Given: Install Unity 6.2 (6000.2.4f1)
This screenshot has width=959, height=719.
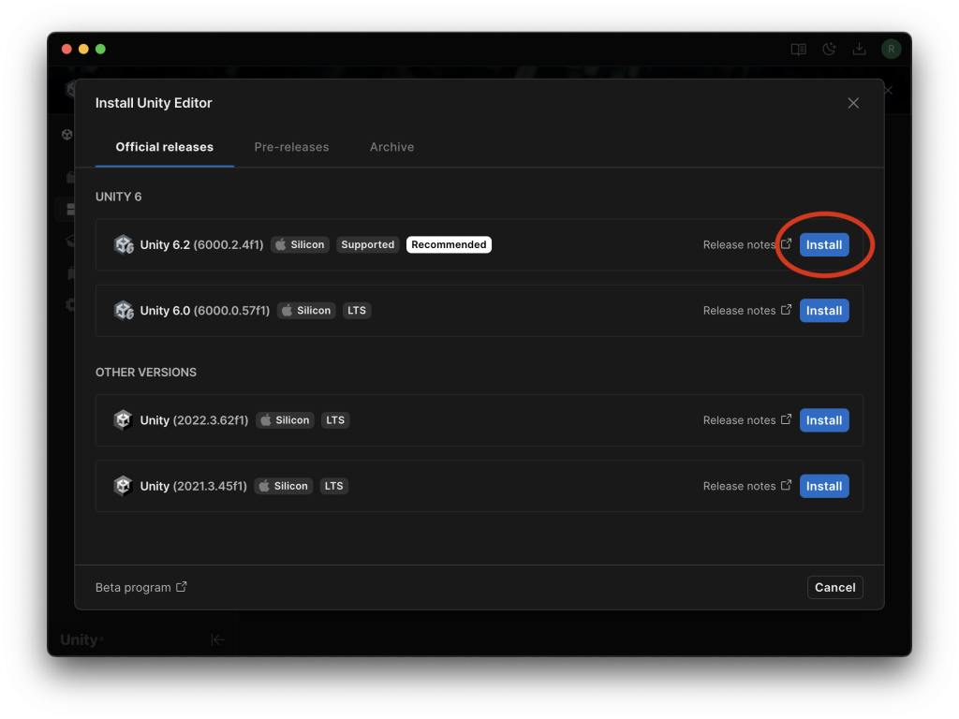Looking at the screenshot, I should (824, 244).
